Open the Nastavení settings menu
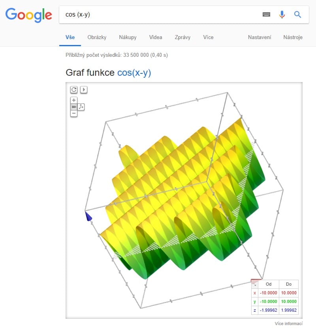Screen dimensions: 316x333 pyautogui.click(x=260, y=37)
